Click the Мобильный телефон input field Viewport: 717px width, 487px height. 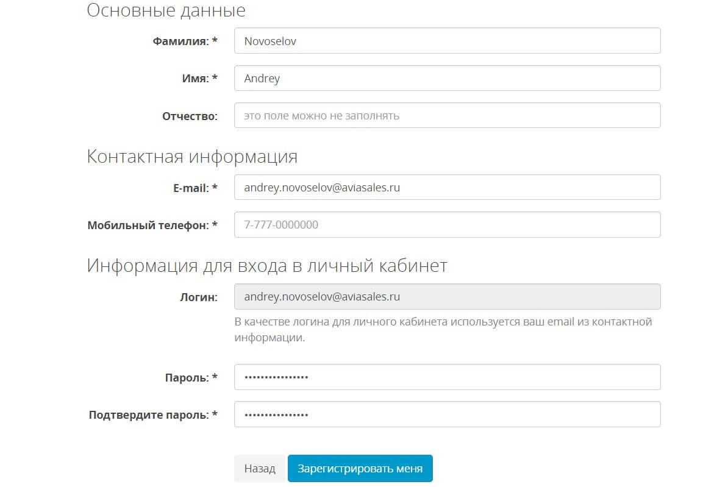point(447,224)
